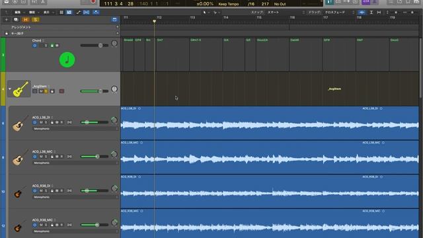Screen dimensions: 423x238
Task: Click the Keep Tempo display field
Action: click(229, 4)
